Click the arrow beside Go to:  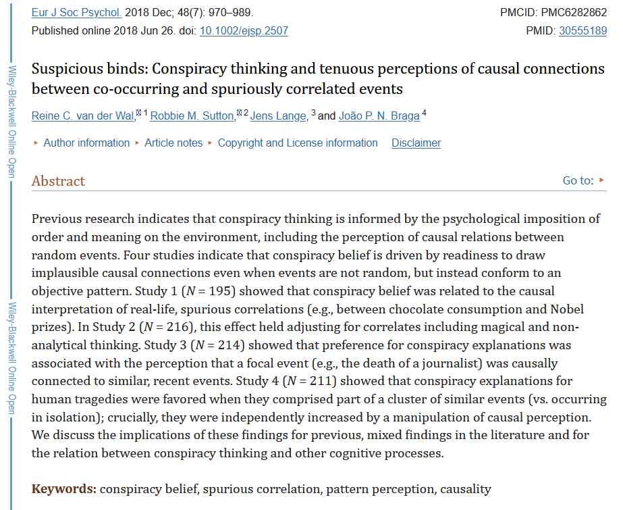point(601,180)
